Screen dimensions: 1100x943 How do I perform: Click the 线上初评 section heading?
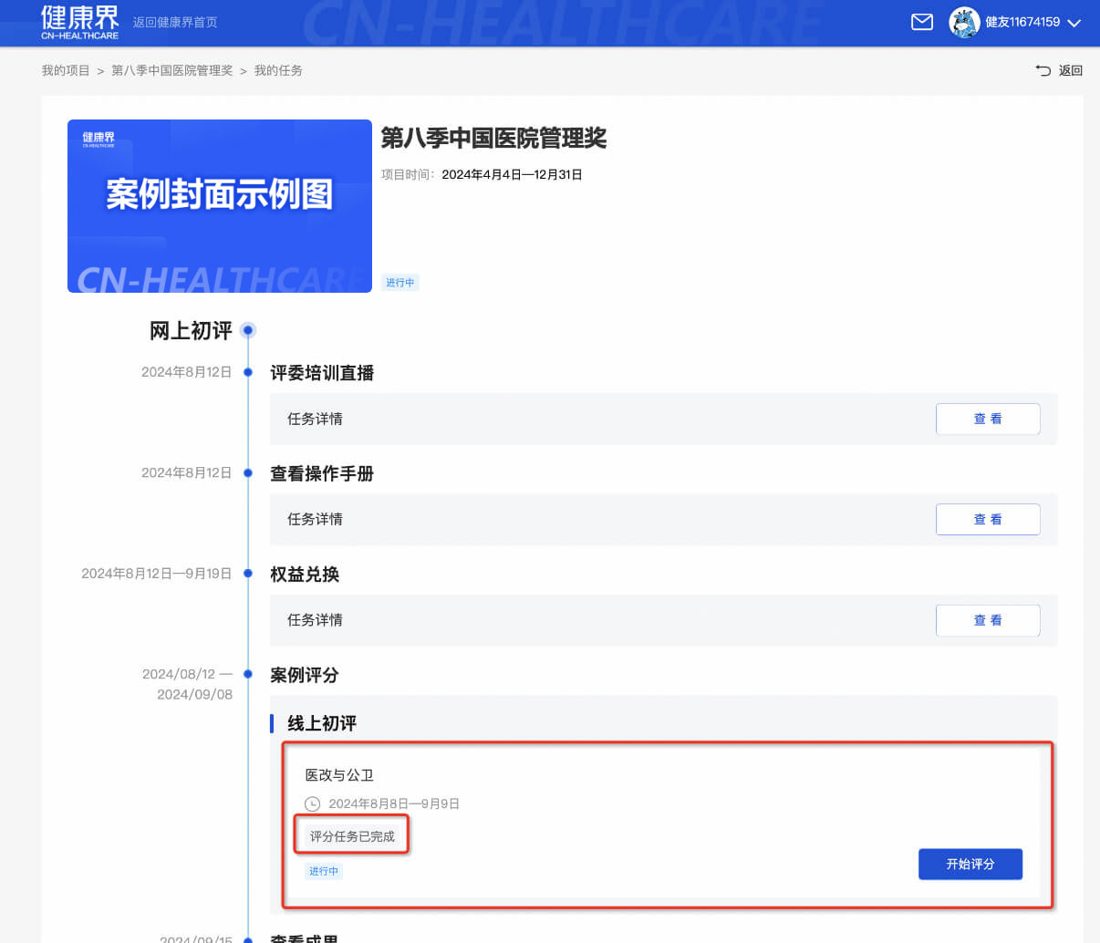click(322, 723)
